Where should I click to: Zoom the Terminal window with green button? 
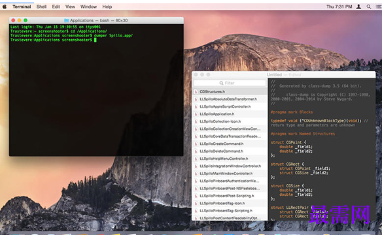pos(26,20)
